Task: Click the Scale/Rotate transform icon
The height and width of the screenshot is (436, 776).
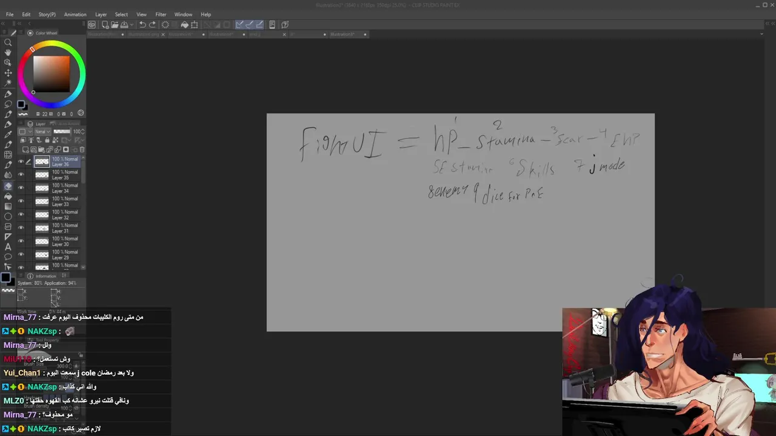Action: click(x=195, y=25)
